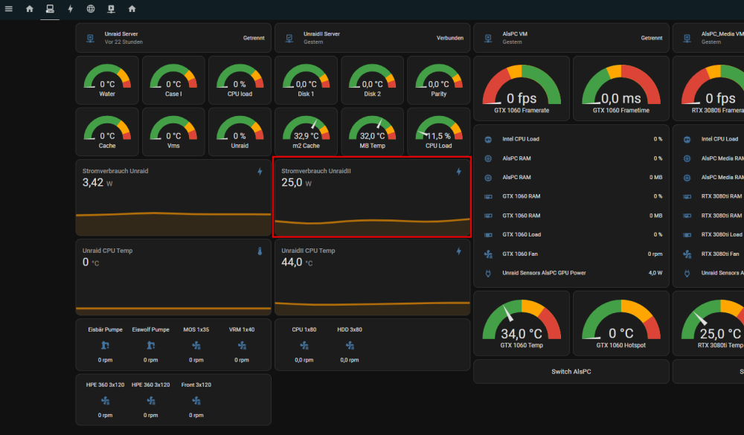Select the desktop computer tab

tap(50, 9)
